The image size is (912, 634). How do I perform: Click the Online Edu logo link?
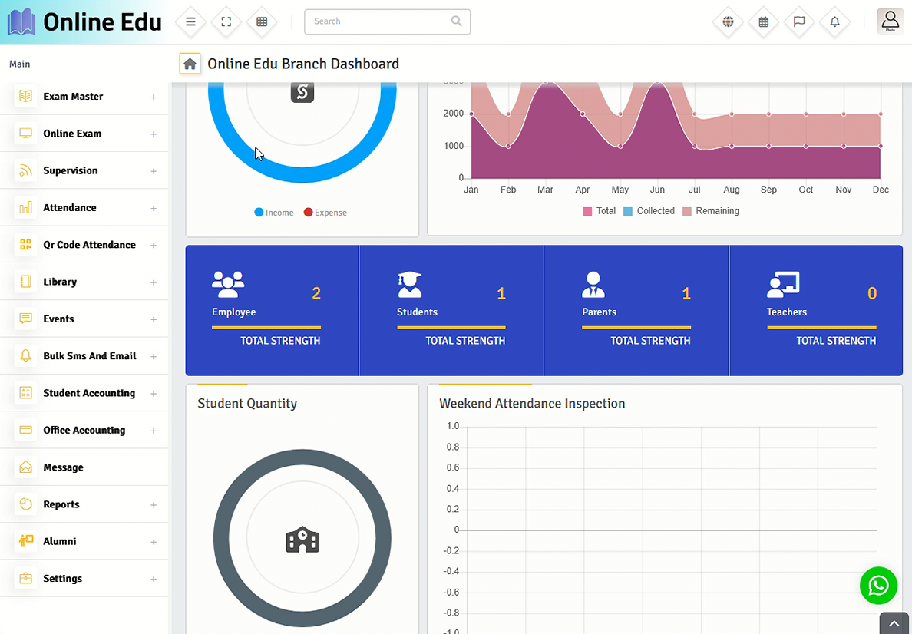pos(84,22)
